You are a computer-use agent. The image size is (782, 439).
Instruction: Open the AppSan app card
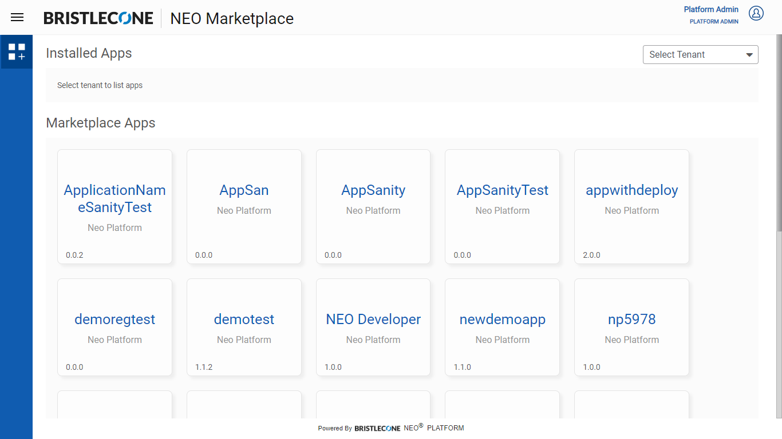coord(244,206)
